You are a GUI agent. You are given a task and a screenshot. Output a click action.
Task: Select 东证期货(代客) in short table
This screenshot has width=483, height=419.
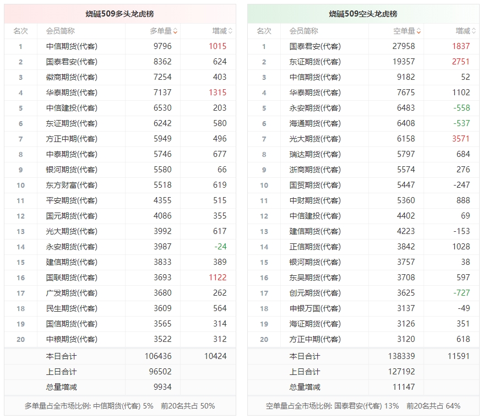(x=363, y=62)
